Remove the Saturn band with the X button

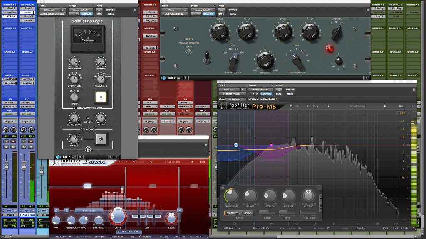click(x=180, y=210)
